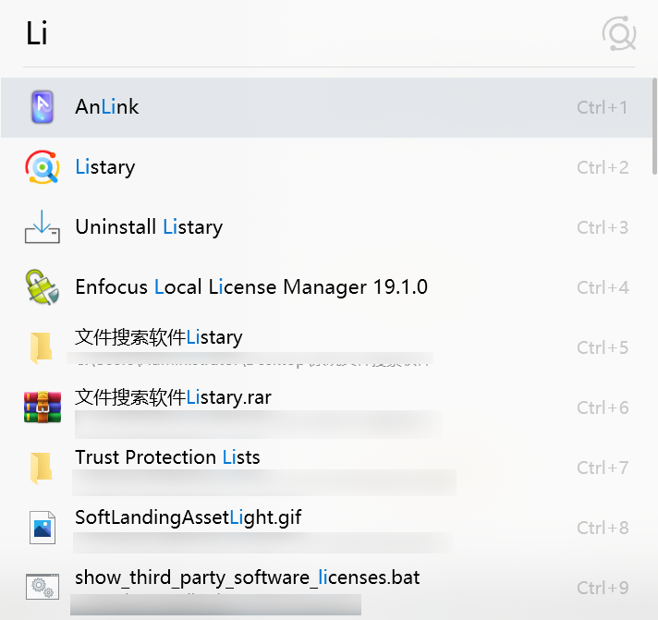This screenshot has width=658, height=620.
Task: Click the Listary app icon in results
Action: (43, 167)
